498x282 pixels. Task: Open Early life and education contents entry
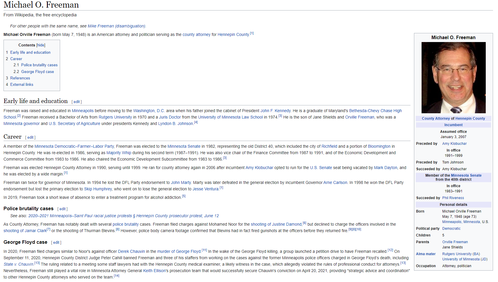pos(30,53)
